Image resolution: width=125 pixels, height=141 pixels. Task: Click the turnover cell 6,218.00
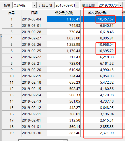[97, 57]
